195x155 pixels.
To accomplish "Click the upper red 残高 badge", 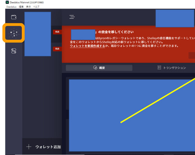I will tap(57, 32).
